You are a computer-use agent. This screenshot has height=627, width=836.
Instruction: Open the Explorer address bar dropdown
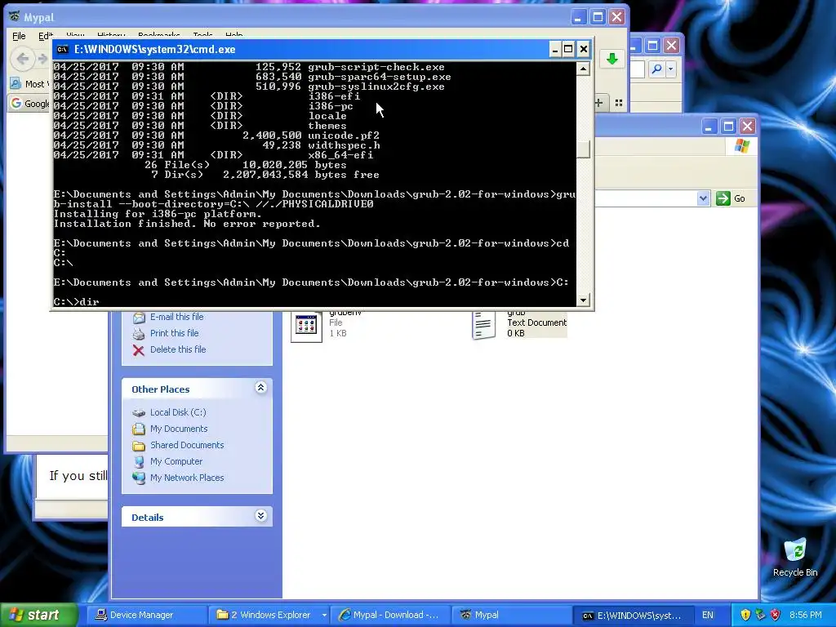point(703,198)
